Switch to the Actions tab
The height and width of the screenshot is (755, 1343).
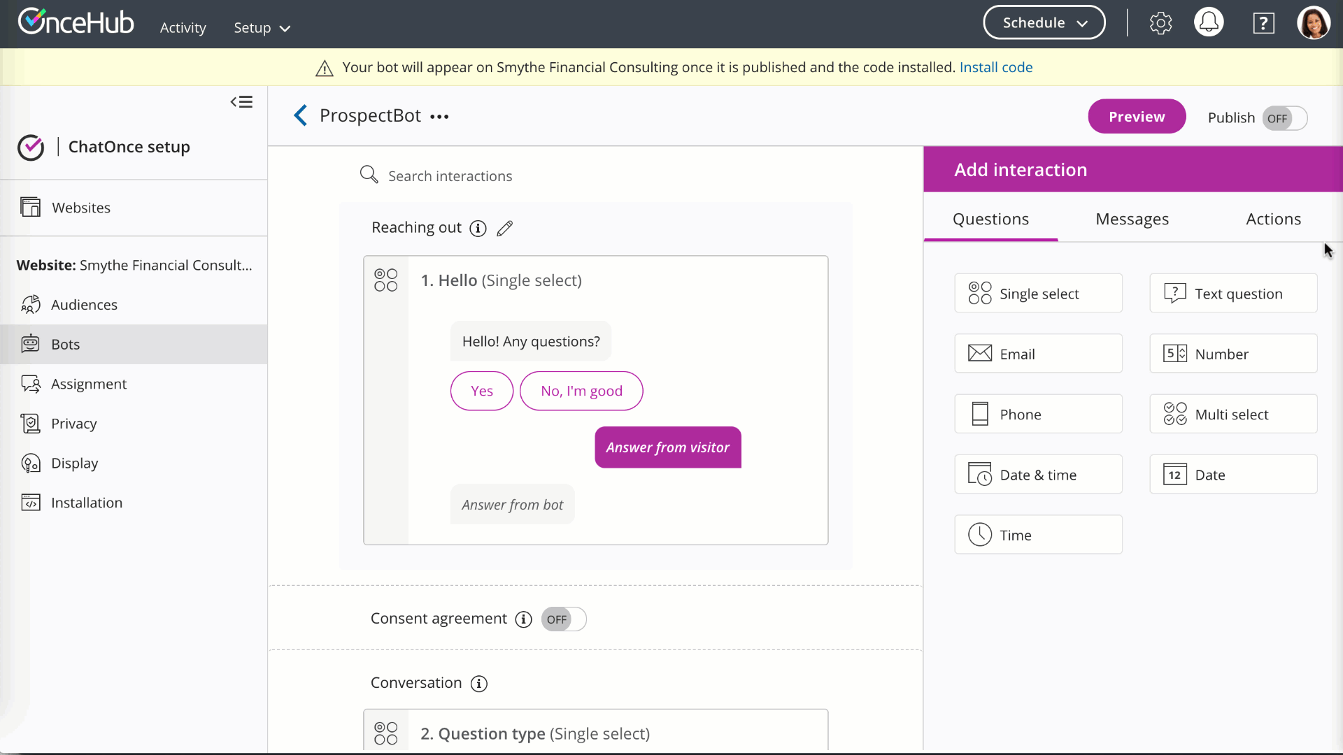tap(1273, 220)
